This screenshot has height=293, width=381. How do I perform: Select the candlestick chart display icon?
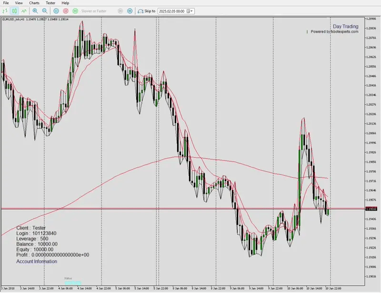pyautogui.click(x=14, y=11)
